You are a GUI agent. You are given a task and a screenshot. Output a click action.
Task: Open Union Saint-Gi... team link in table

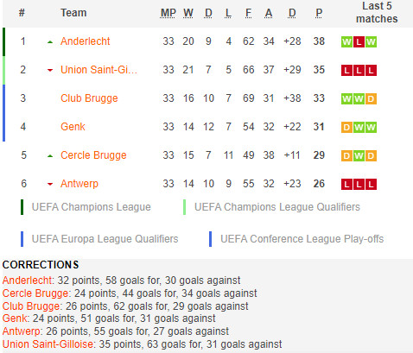coord(98,70)
